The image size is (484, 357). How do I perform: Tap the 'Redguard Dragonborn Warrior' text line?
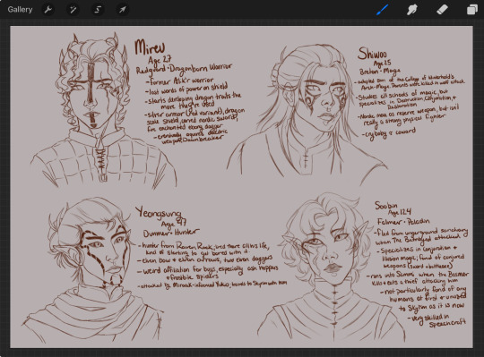click(184, 69)
